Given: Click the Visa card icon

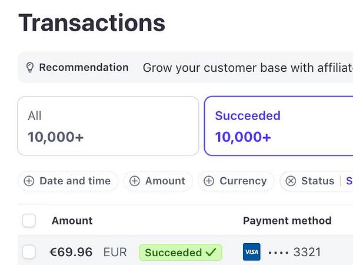Looking at the screenshot, I should [251, 252].
